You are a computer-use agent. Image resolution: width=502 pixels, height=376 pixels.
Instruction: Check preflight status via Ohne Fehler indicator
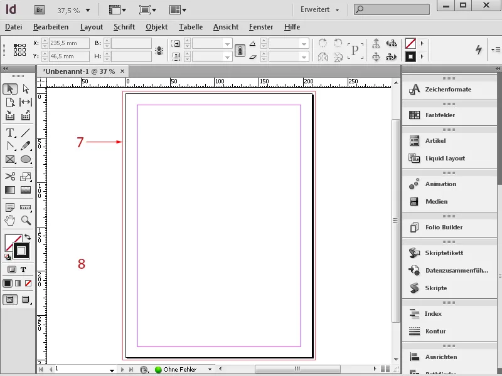[179, 369]
